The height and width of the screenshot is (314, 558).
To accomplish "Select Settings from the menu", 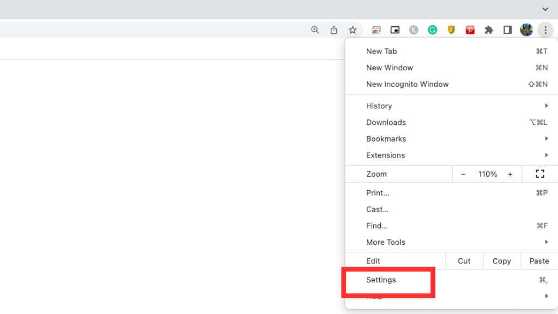I will [381, 280].
